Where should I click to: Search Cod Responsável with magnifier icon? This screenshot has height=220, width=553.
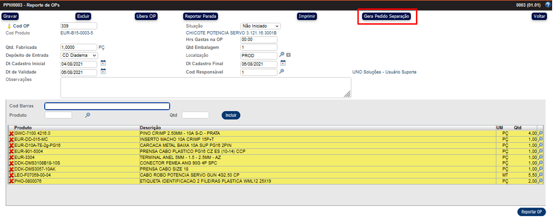[x=282, y=71]
